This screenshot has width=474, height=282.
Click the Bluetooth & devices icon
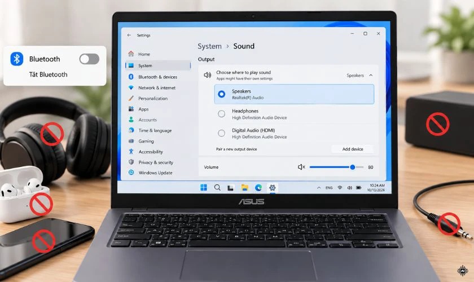131,77
